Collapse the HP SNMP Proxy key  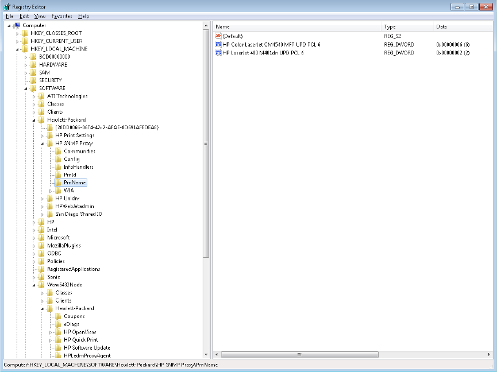pos(43,144)
